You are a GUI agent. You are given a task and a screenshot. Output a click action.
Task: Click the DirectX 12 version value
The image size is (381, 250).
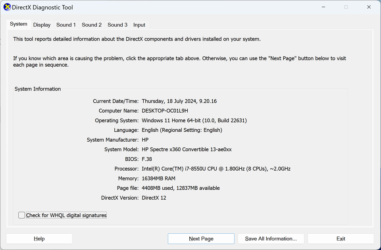coord(154,198)
